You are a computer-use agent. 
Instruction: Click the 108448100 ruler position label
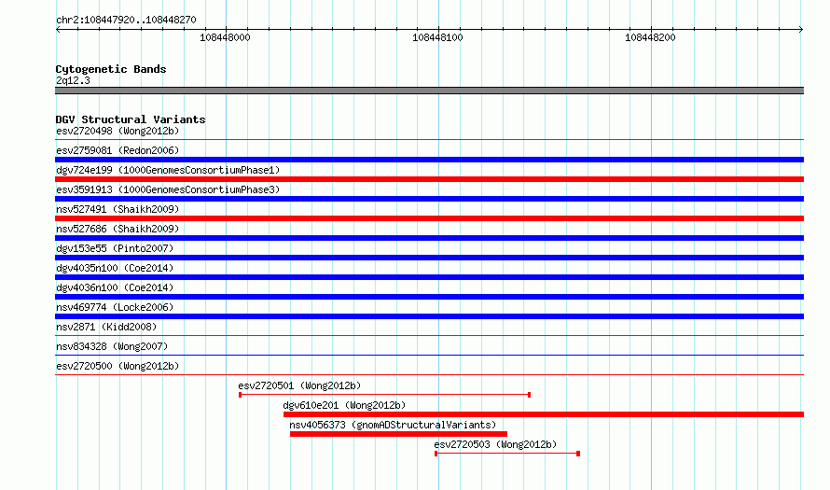(437, 37)
